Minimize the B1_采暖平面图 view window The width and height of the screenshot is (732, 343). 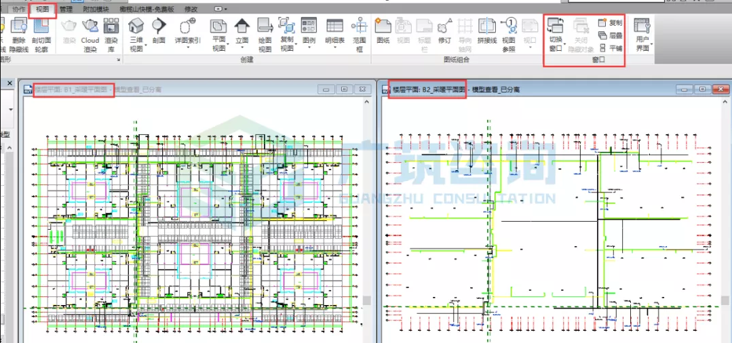326,89
